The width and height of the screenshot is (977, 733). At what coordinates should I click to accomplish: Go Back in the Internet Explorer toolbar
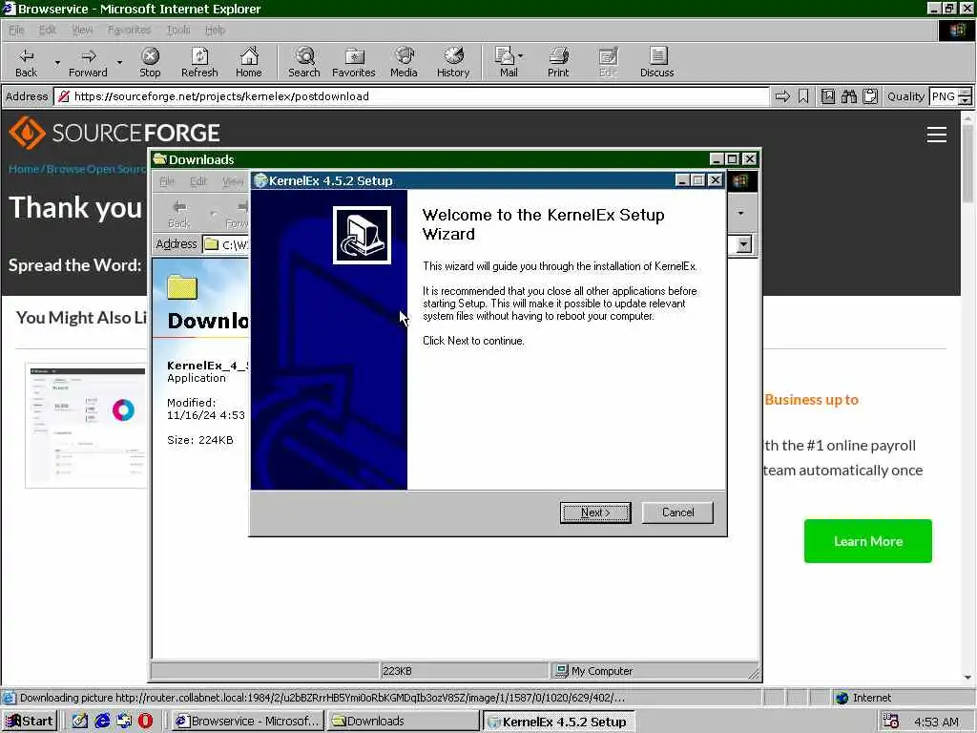pyautogui.click(x=26, y=62)
